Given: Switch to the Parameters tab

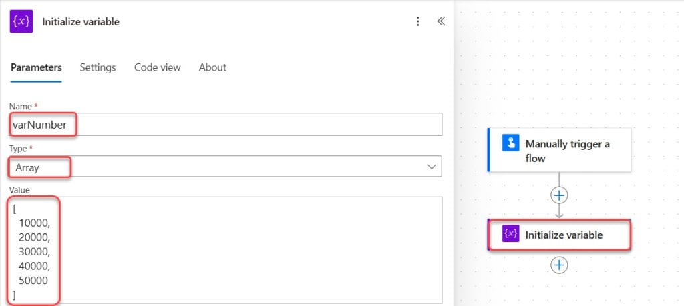Looking at the screenshot, I should [x=36, y=67].
